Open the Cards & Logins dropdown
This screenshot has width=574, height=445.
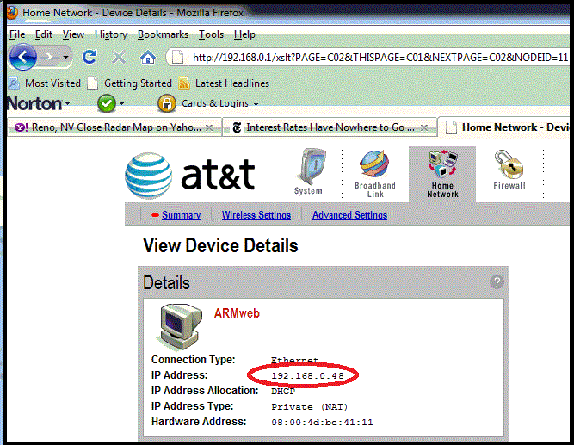[208, 103]
